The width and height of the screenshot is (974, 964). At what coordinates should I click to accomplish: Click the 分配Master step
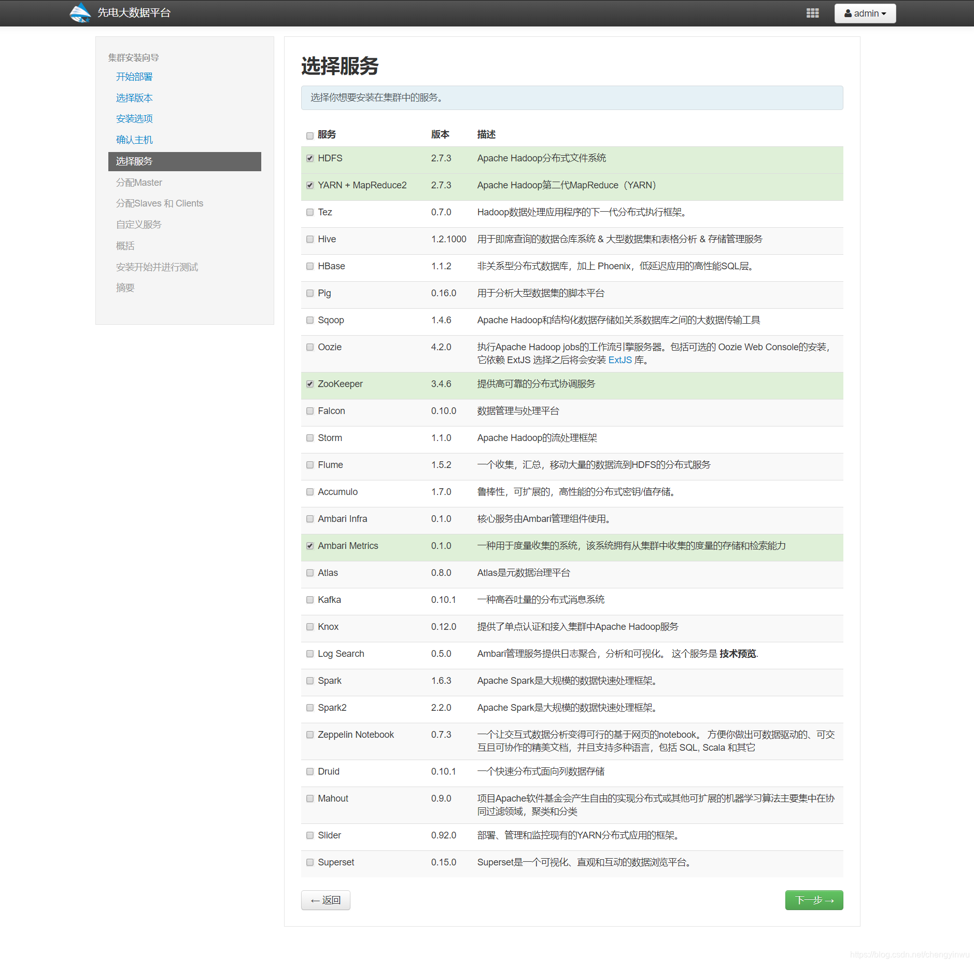click(139, 183)
